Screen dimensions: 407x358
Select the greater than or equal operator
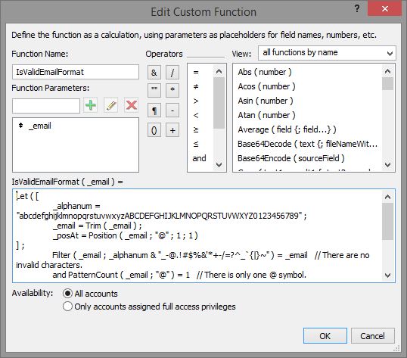196,129
